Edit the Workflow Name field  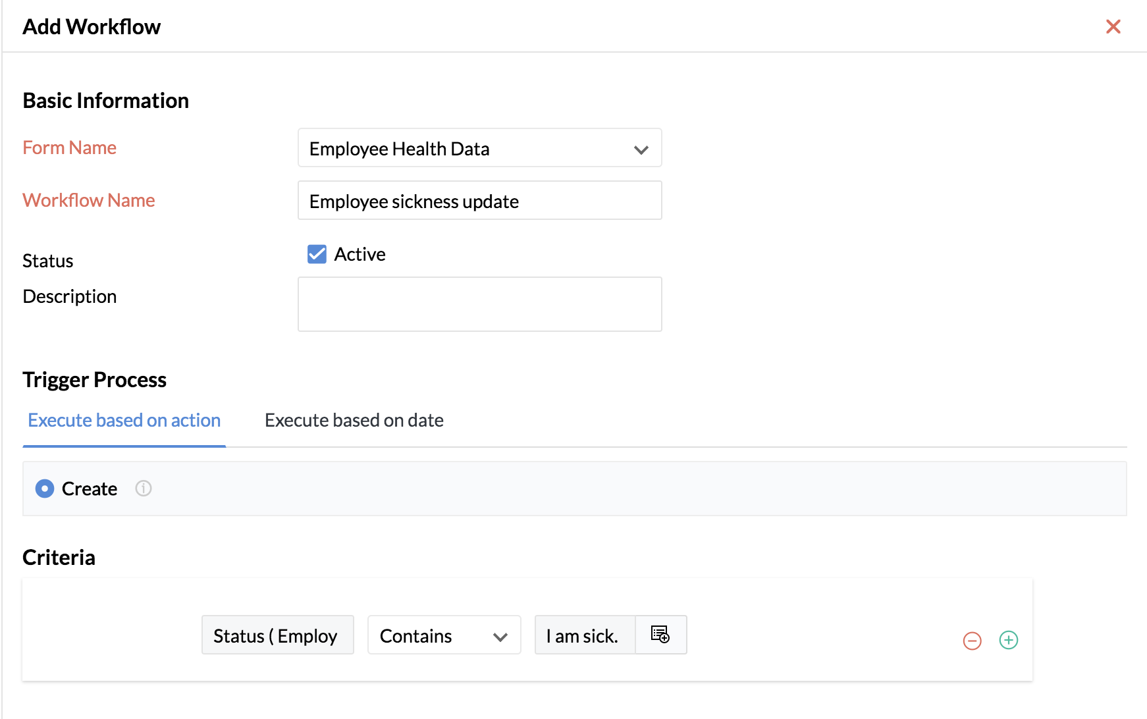click(x=479, y=201)
